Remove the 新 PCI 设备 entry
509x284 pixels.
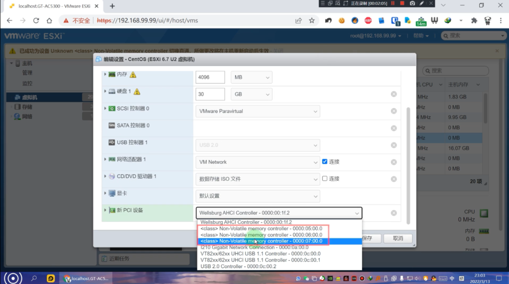pos(394,213)
